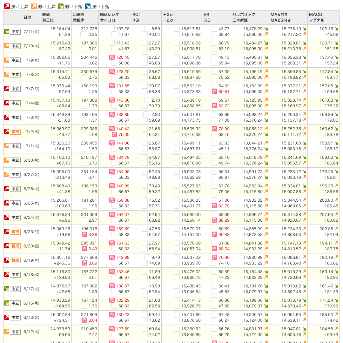Click the 弱い下落 green arrow legend icon
The image size is (343, 343).
pyautogui.click(x=61, y=6)
